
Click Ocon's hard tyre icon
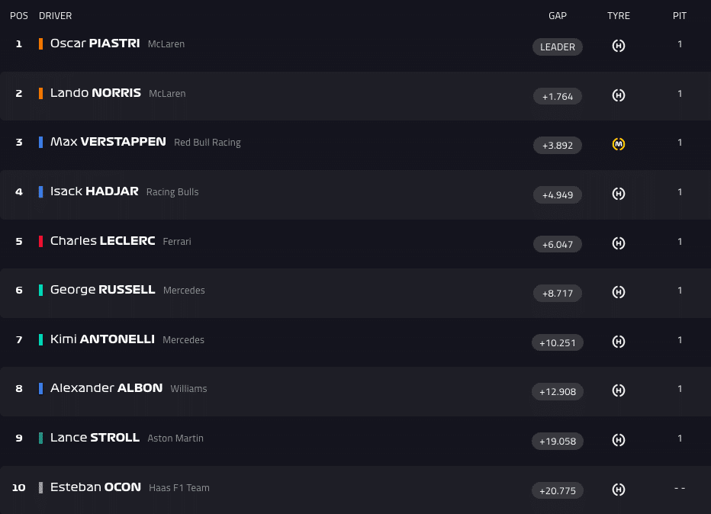pos(619,490)
